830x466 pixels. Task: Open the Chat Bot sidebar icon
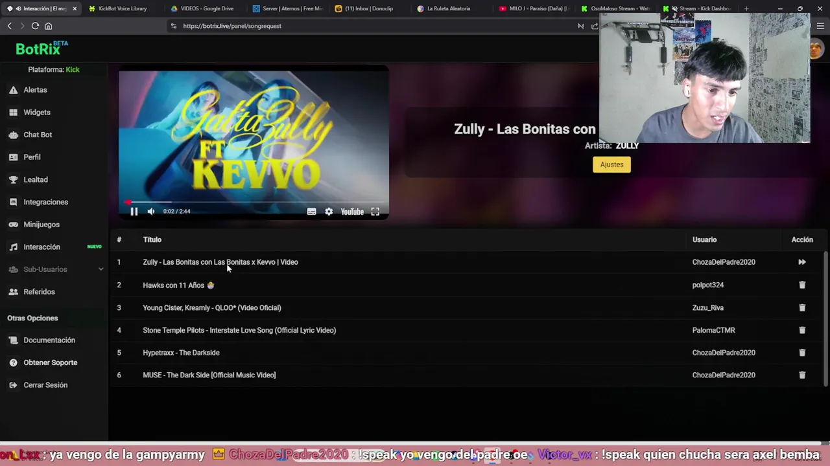pos(13,135)
